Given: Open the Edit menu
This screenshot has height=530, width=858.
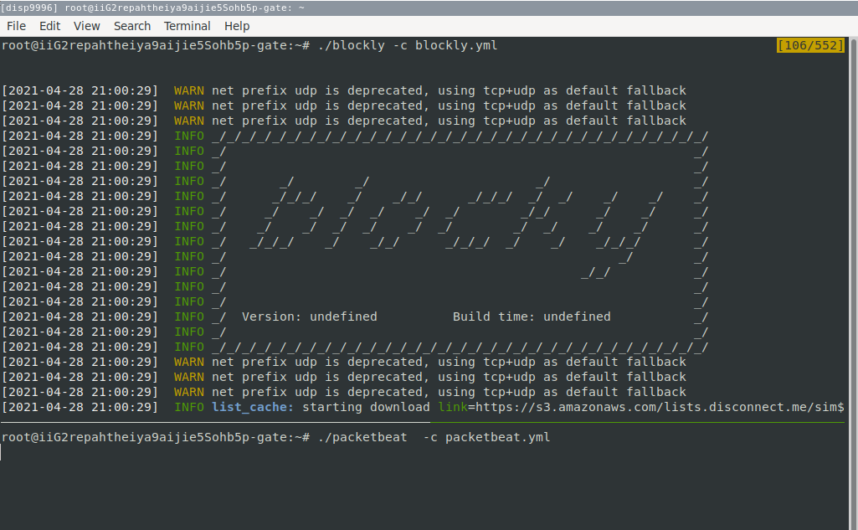Looking at the screenshot, I should [49, 26].
